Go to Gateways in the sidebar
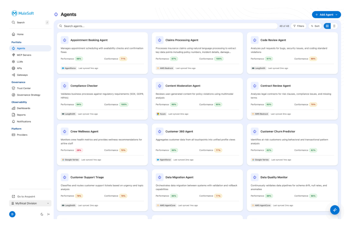Image resolution: width=352 pixels, height=227 pixels. (22, 75)
